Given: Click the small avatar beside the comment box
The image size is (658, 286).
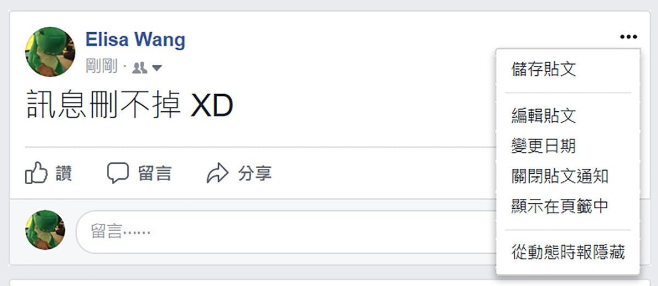Looking at the screenshot, I should [x=45, y=230].
